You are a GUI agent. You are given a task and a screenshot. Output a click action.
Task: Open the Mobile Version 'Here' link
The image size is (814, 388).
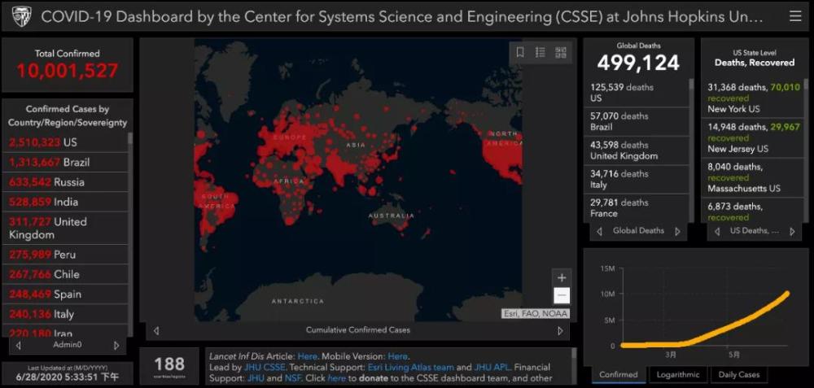(398, 356)
